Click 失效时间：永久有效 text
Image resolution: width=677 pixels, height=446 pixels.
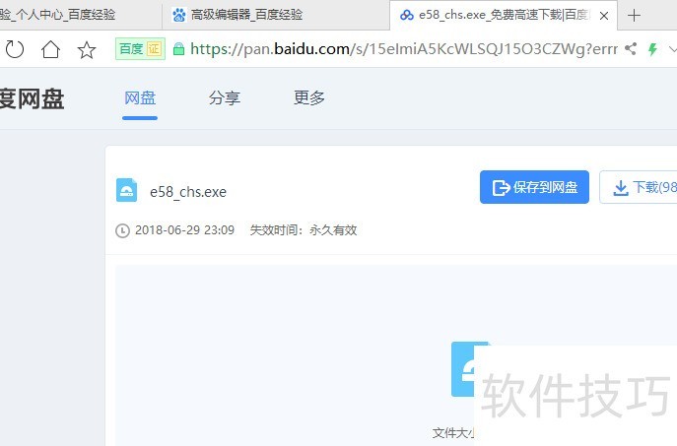[304, 230]
